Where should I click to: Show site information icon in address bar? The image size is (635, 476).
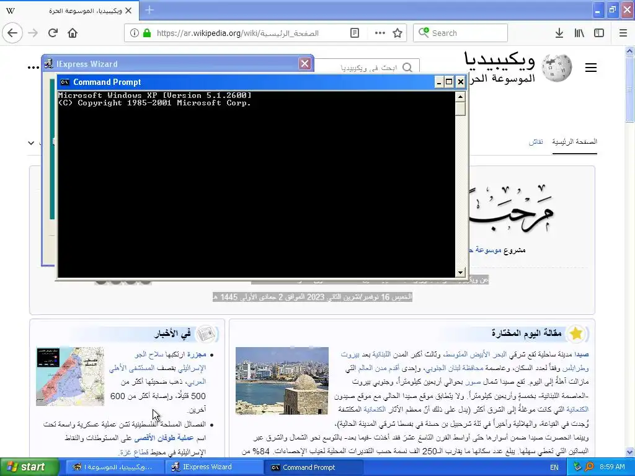coord(135,33)
